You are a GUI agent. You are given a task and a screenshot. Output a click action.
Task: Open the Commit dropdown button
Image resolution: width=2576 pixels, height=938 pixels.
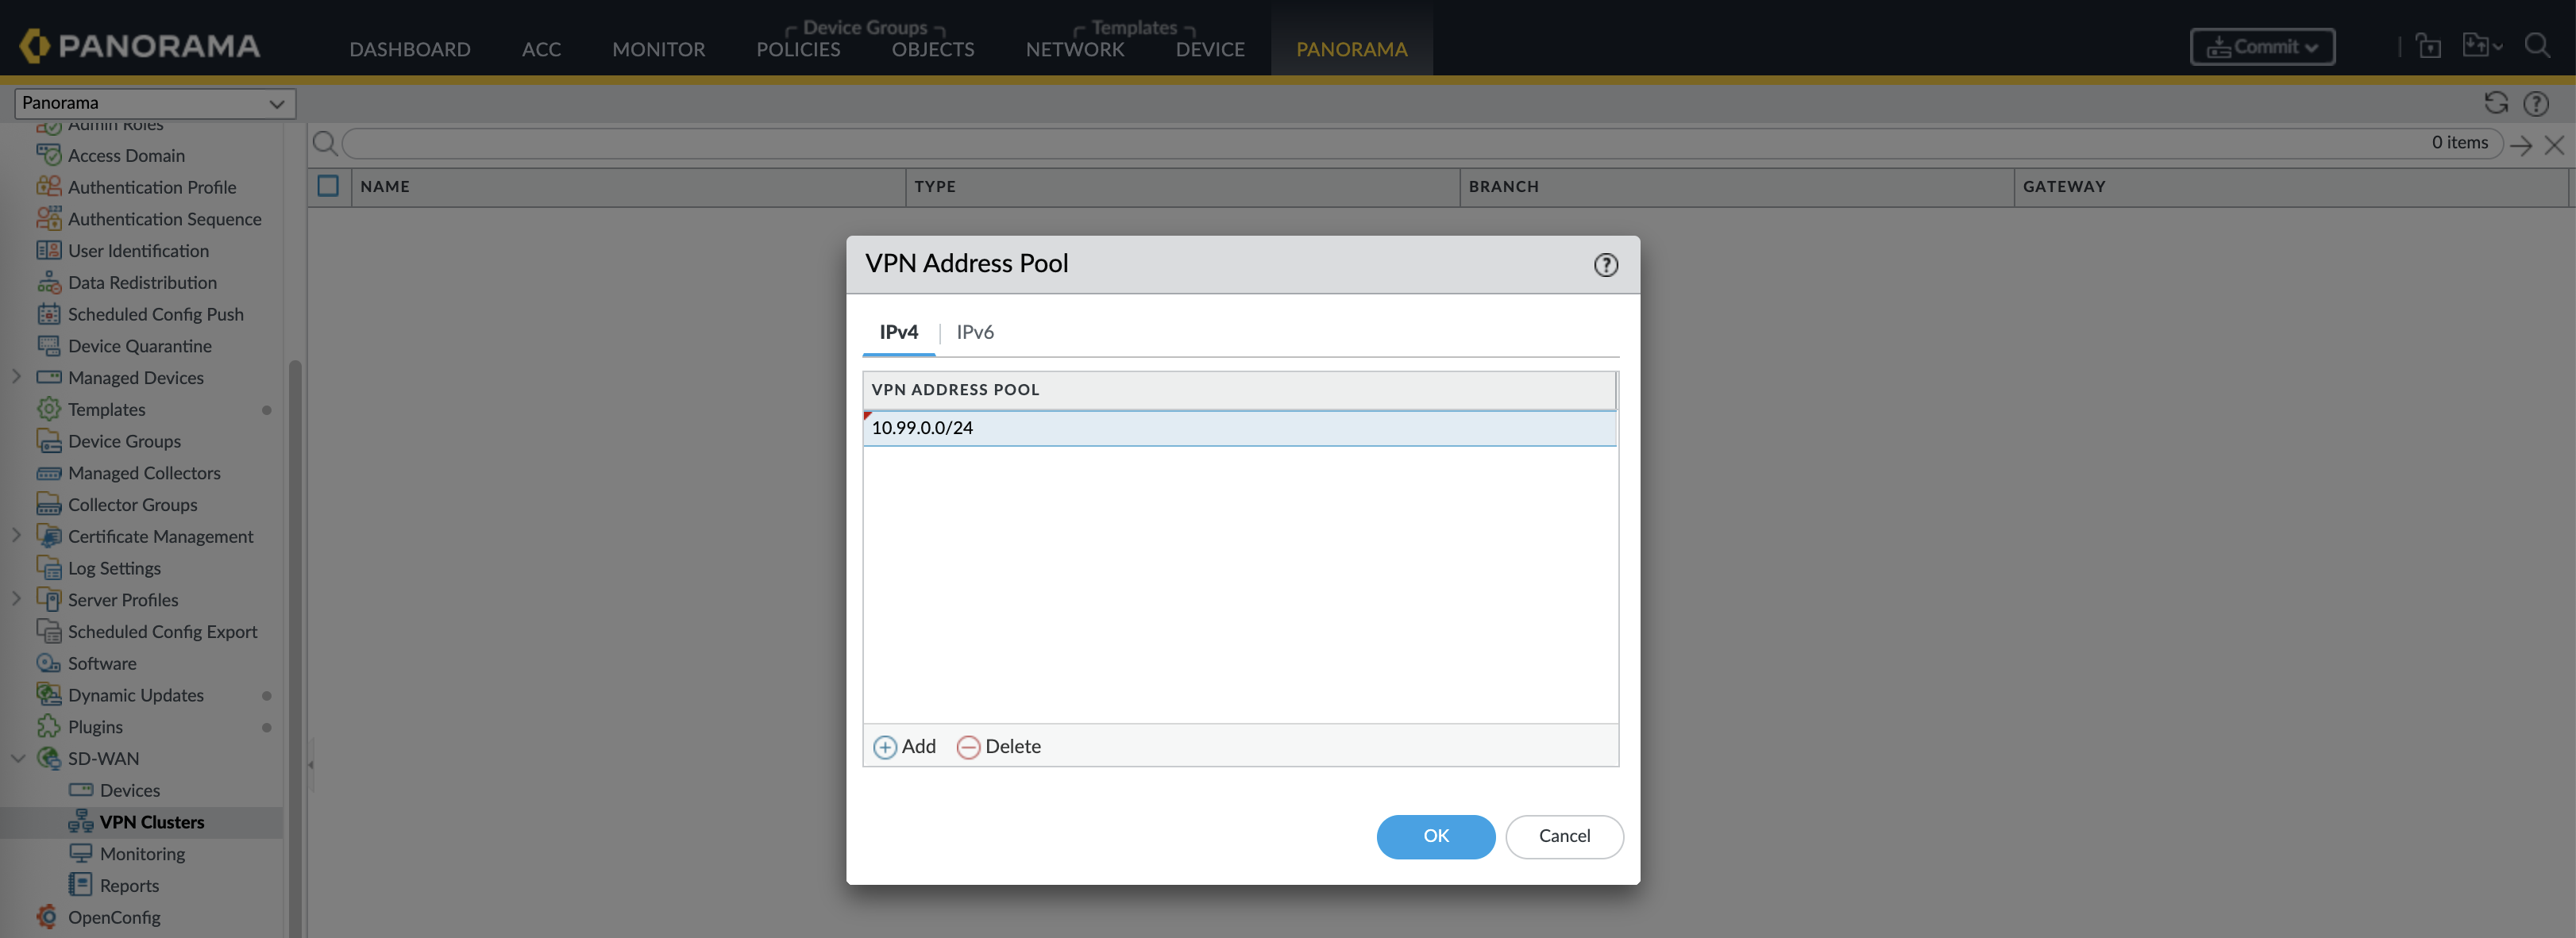click(2262, 47)
